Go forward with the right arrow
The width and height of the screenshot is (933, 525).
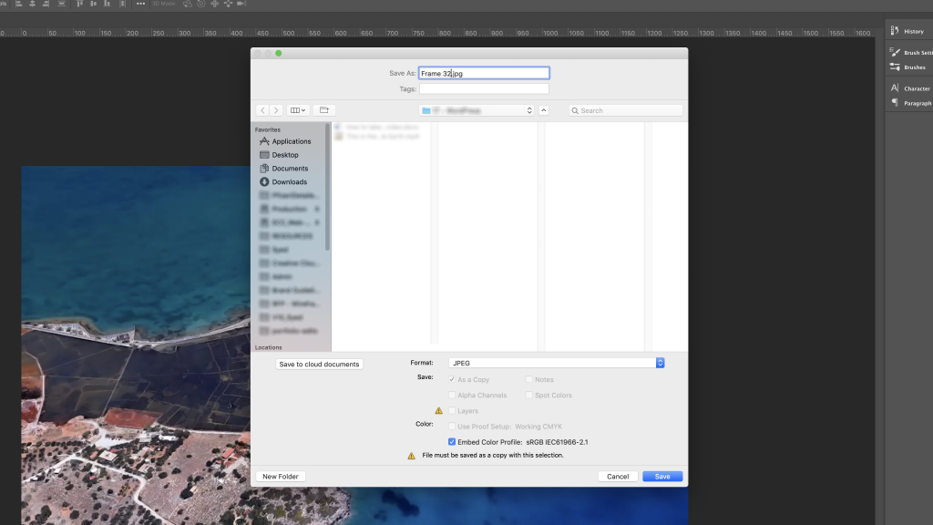click(x=276, y=110)
